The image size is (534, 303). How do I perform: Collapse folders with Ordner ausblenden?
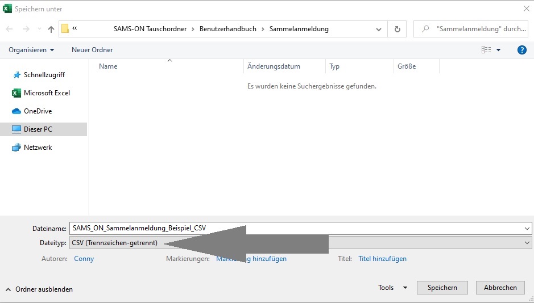pos(39,289)
